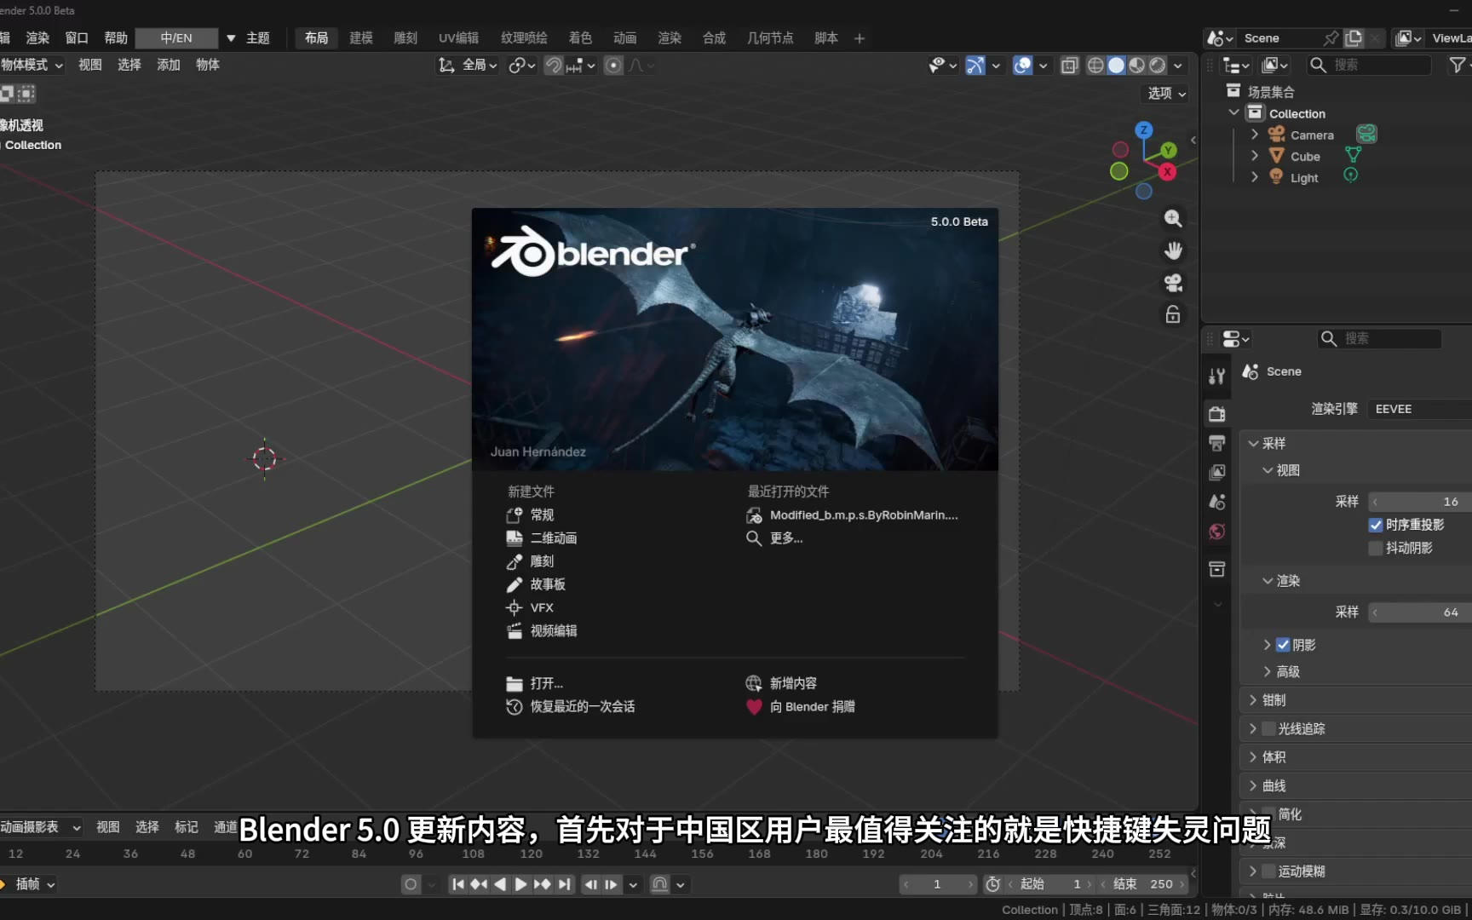Viewport: 1472px width, 920px height.
Task: Open the world properties tab icon
Action: (x=1217, y=532)
